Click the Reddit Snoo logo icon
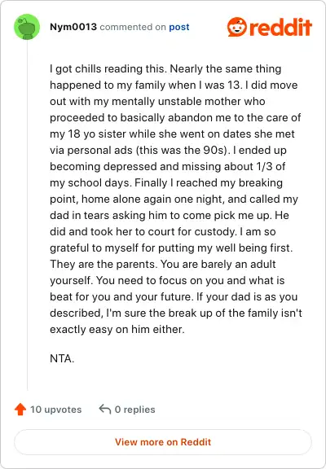 pyautogui.click(x=237, y=27)
